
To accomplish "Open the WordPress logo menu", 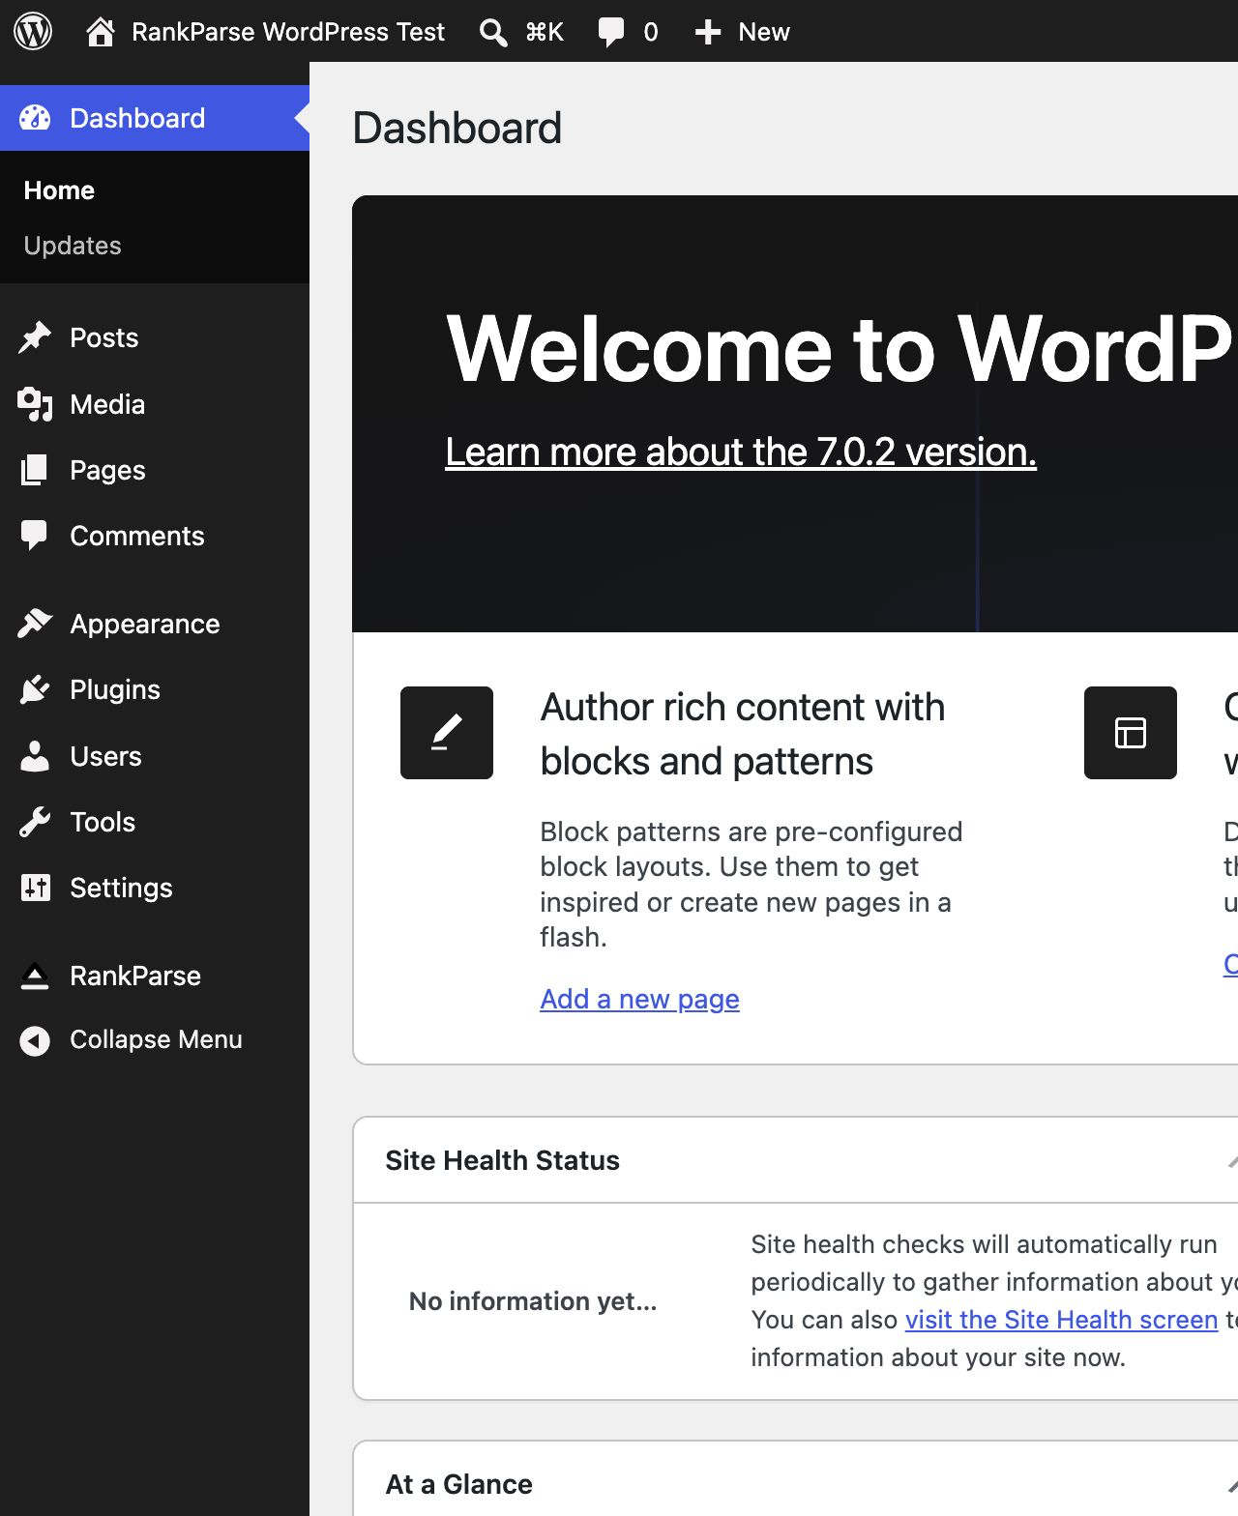I will pos(33,31).
